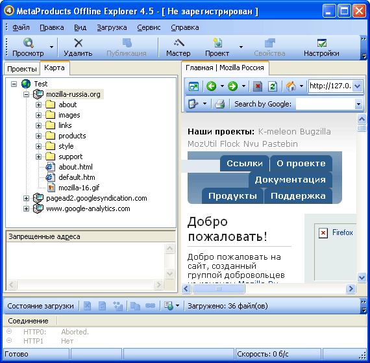
Task: Open page in external browser window icon
Action: 193,86
